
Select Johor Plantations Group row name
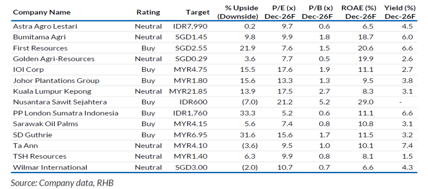56,80
